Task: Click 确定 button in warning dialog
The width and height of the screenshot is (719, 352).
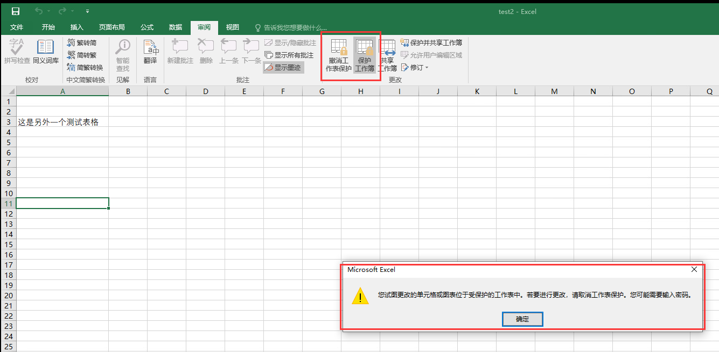Action: tap(522, 319)
